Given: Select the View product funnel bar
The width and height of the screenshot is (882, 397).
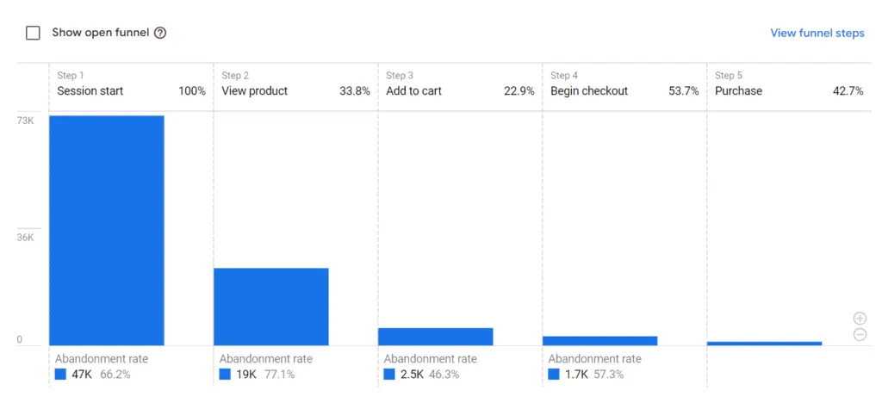Looking at the screenshot, I should [x=271, y=307].
